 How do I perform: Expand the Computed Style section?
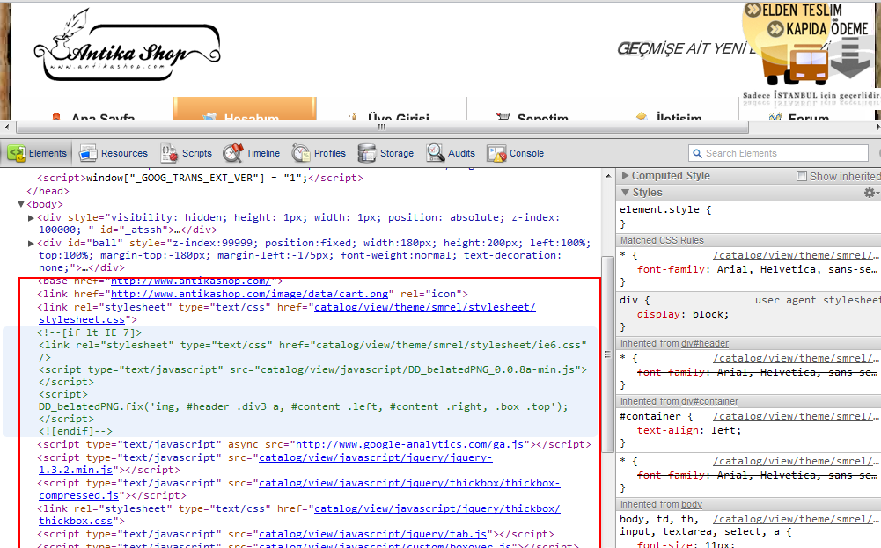[x=625, y=176]
